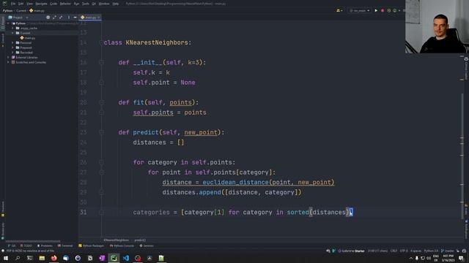Hide the Project tool window
This screenshot has width=469, height=263.
pyautogui.click(x=75, y=18)
